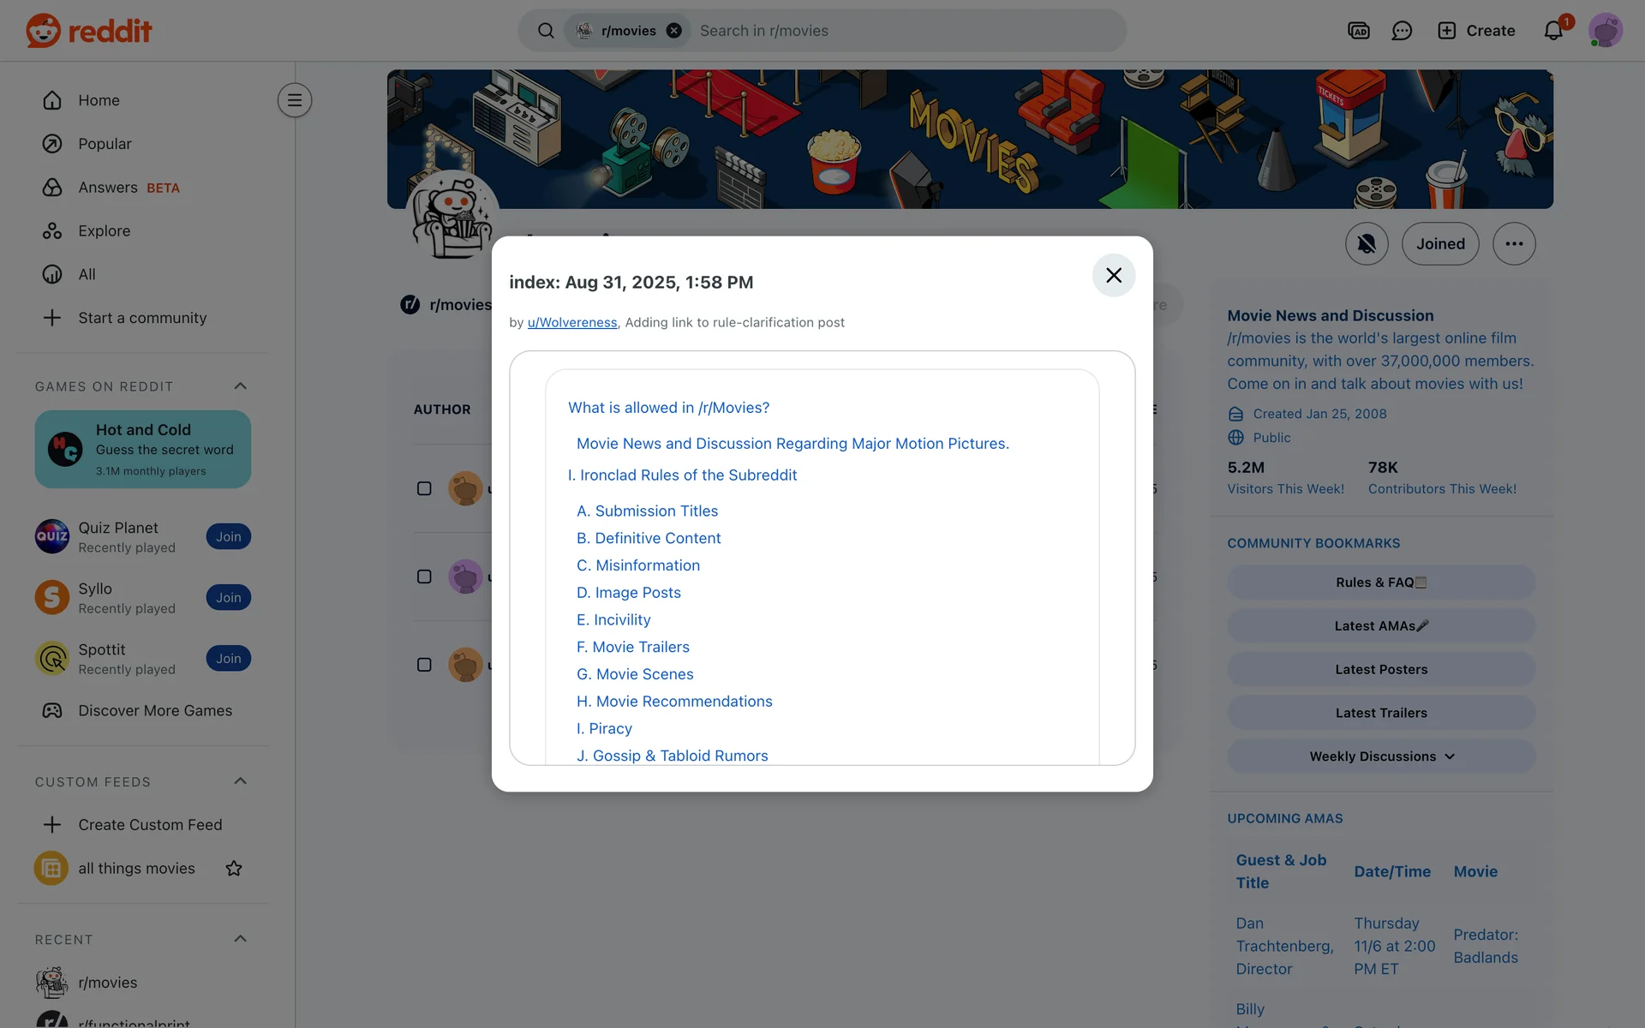Open the three-dot community options menu
This screenshot has width=1645, height=1028.
[1514, 244]
